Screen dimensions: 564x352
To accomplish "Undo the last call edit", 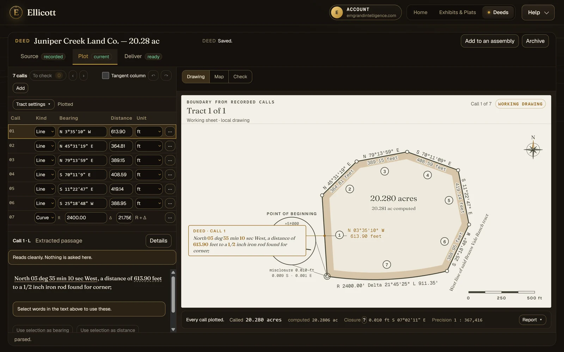I will [x=153, y=76].
